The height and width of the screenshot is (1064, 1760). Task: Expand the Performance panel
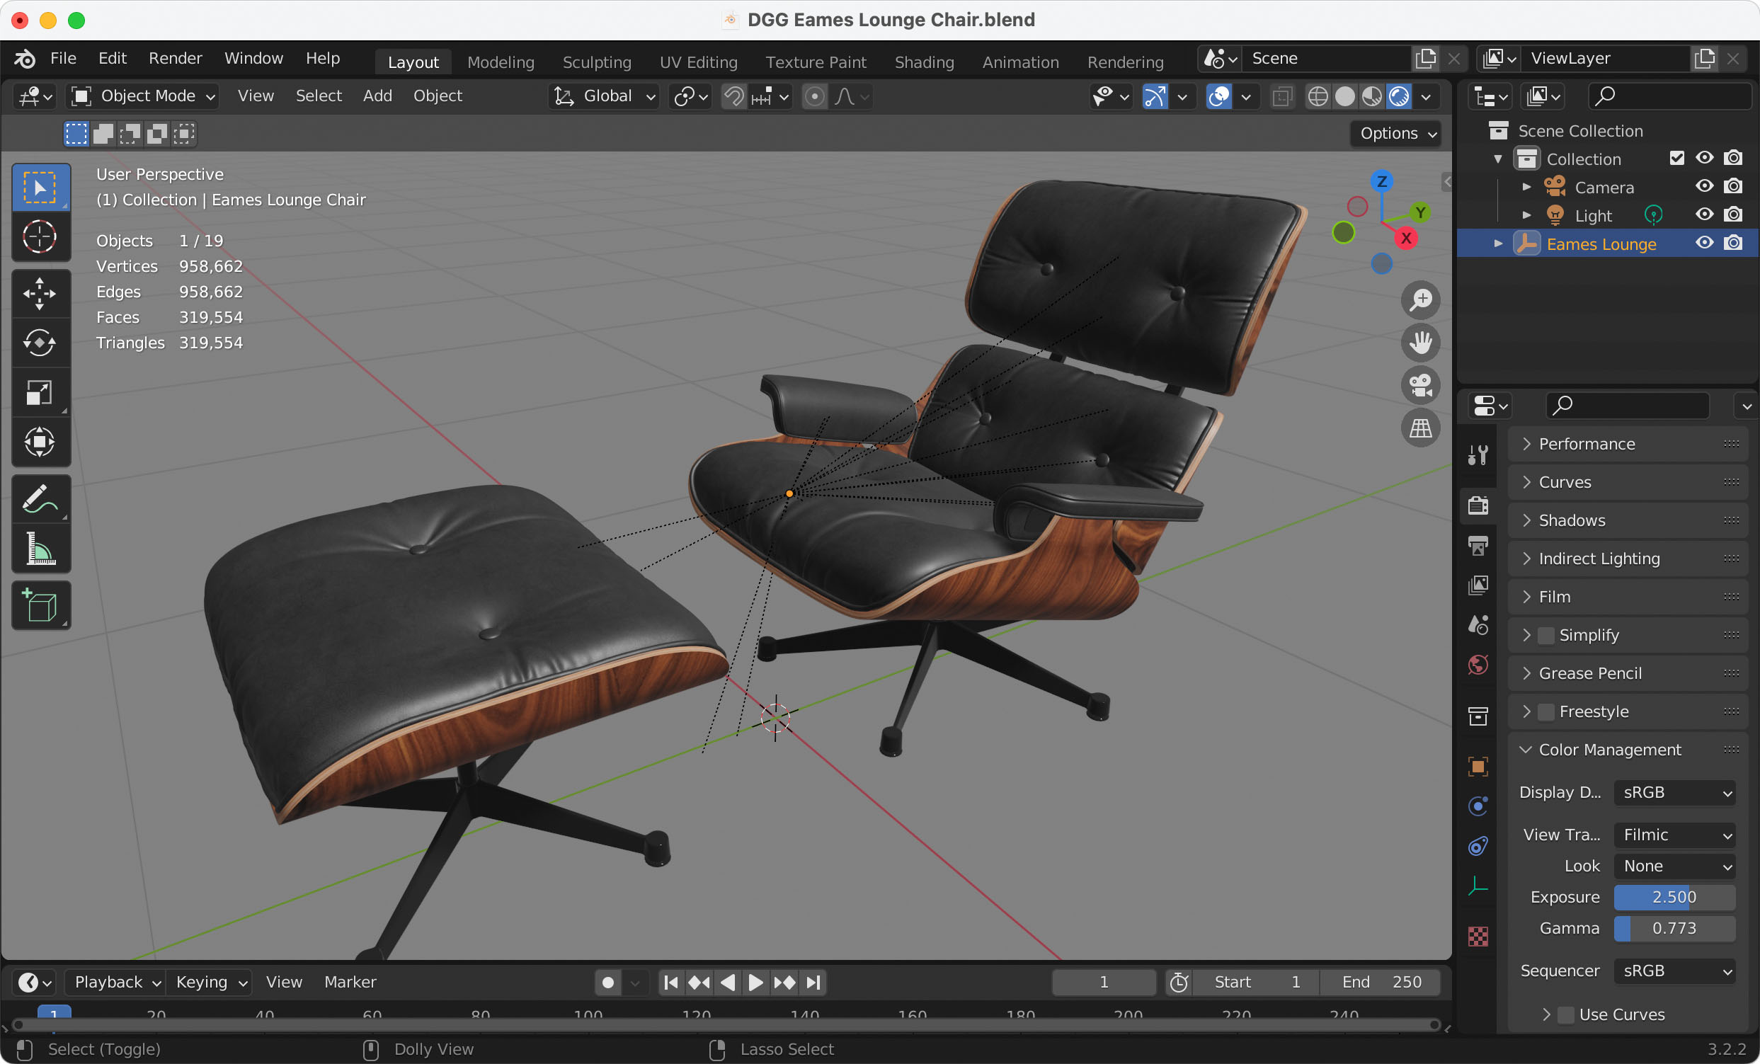tap(1628, 444)
